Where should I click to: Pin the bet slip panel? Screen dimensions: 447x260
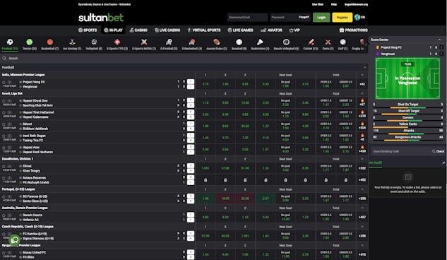(443, 162)
